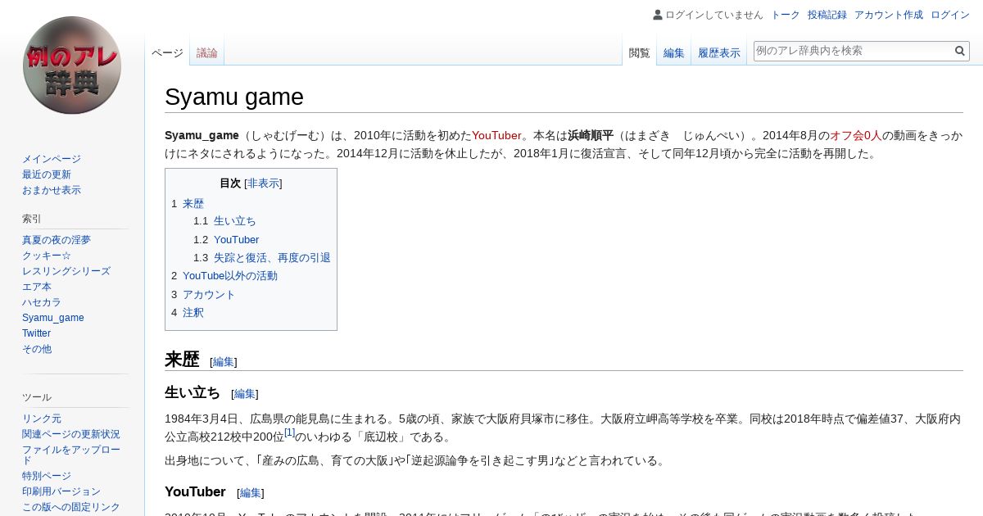Image resolution: width=983 pixels, height=516 pixels.
Task: Open レスリングシリーズ in sidebar
Action: (x=66, y=271)
